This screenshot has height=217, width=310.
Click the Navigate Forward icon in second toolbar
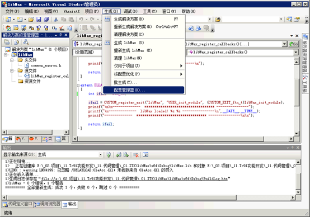tap(199, 28)
